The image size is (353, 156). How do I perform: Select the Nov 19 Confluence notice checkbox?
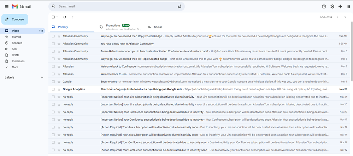point(53,120)
